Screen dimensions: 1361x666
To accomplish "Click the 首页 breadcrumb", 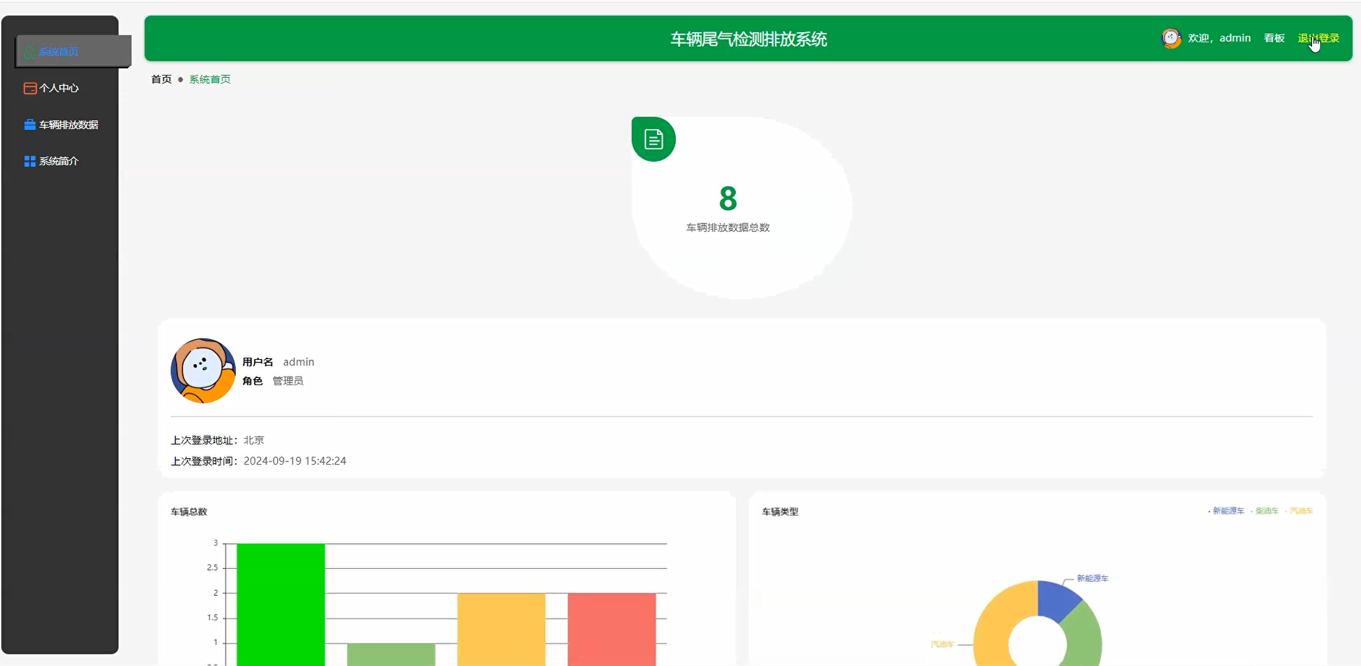I will (161, 79).
